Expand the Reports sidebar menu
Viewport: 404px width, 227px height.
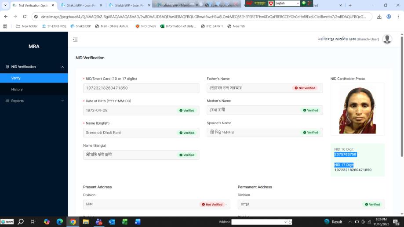(33, 101)
